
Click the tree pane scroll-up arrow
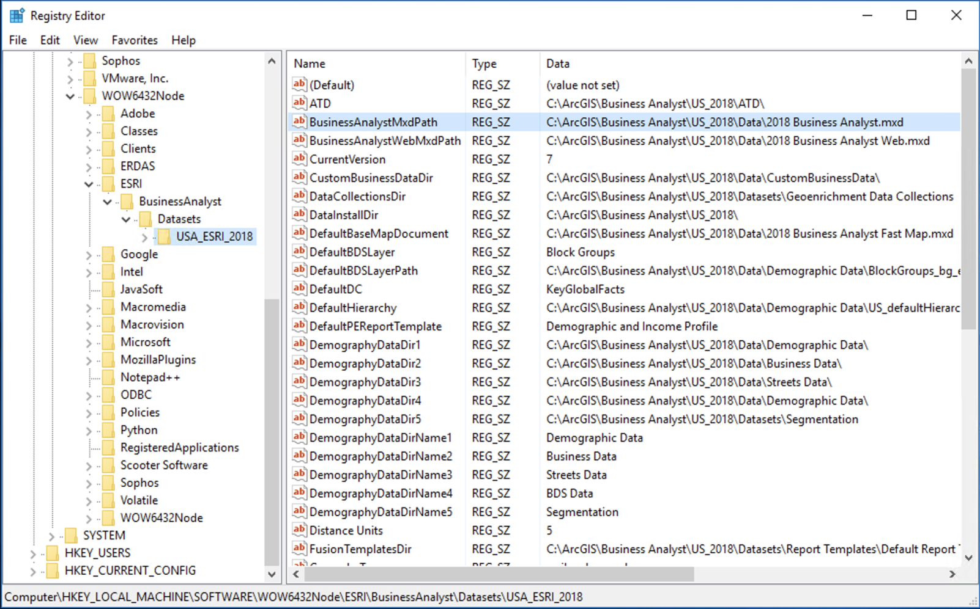(x=272, y=60)
